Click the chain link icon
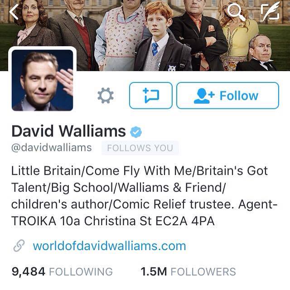 [x=19, y=246]
